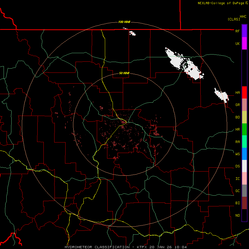Click the '50 NMI' range ring label
Screen dimensions: 249x249
pos(124,73)
